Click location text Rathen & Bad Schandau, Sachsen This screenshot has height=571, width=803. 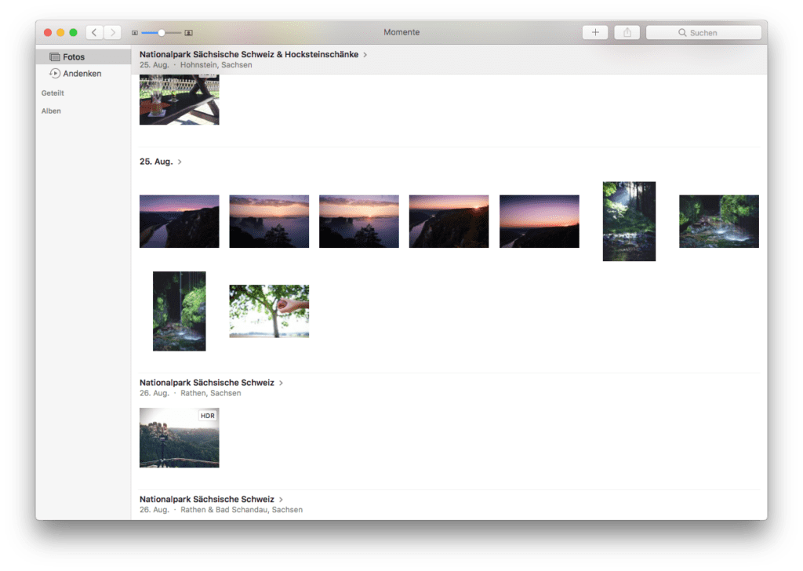coord(242,510)
